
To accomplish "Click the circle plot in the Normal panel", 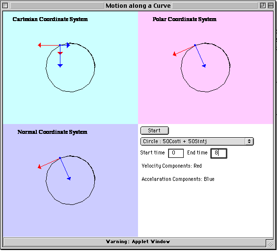I will coord(71,180).
